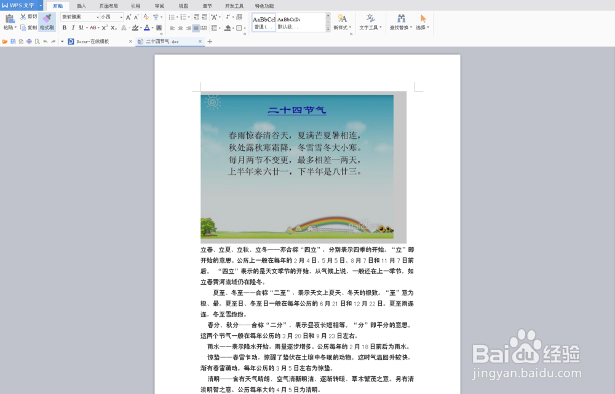Toggle italic formatting
The height and width of the screenshot is (394, 615).
(x=73, y=28)
